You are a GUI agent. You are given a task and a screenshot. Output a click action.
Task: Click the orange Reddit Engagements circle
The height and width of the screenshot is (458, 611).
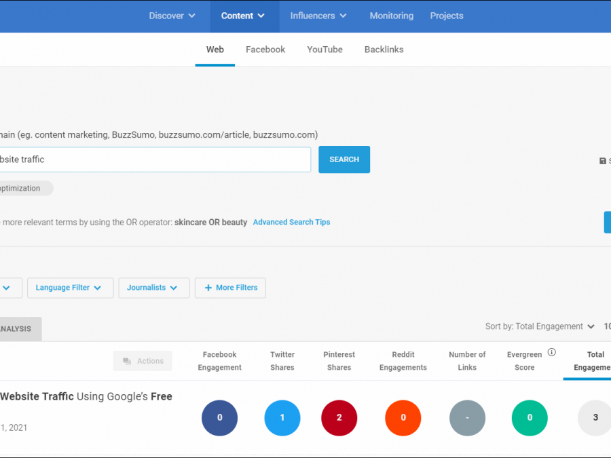point(403,418)
